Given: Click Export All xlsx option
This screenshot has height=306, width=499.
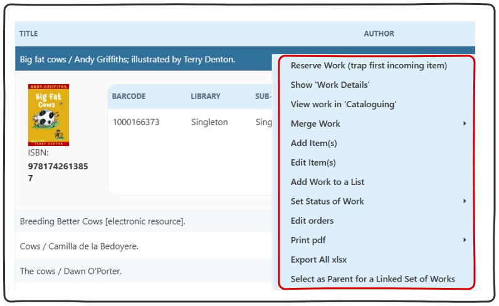Looking at the screenshot, I should (x=318, y=260).
